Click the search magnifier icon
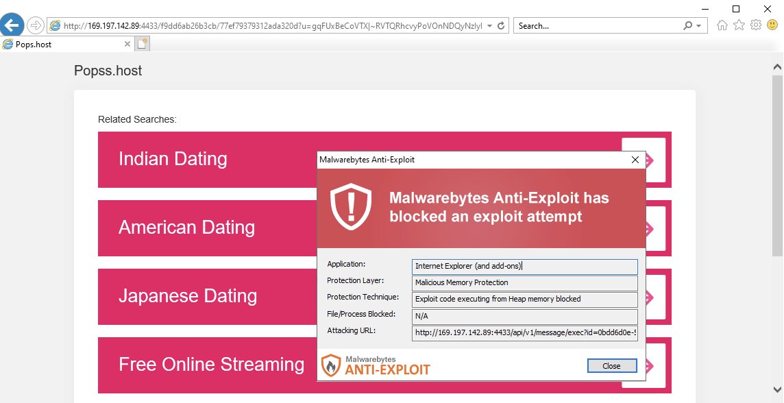Image resolution: width=784 pixels, height=403 pixels. click(688, 25)
